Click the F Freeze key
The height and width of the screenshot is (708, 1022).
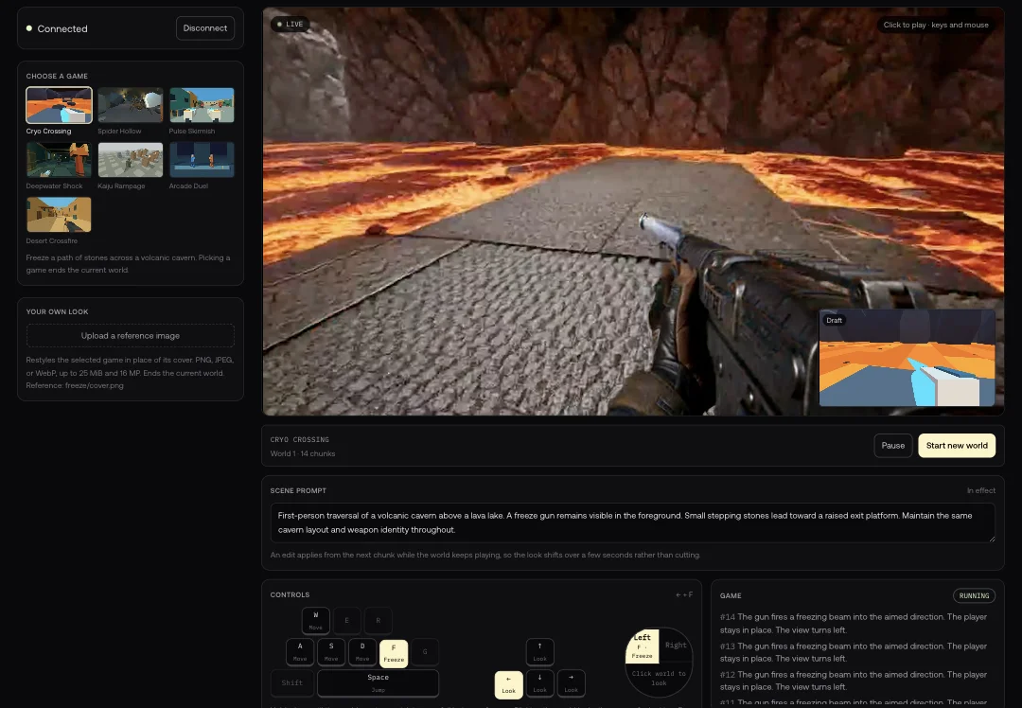[x=394, y=652]
